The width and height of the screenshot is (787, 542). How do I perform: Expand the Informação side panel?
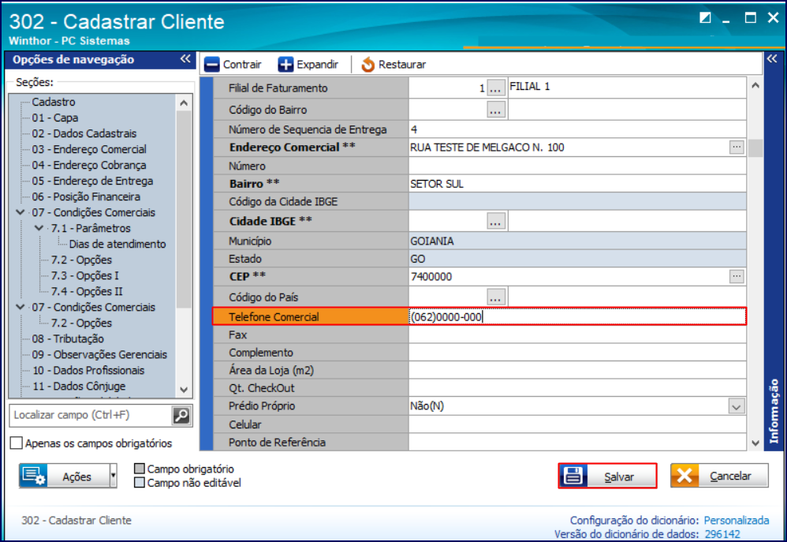point(771,58)
